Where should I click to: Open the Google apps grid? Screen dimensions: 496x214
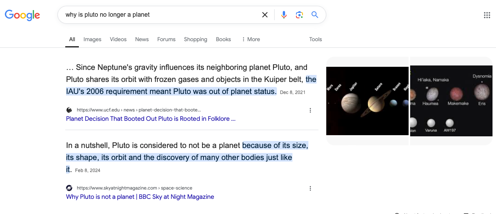(x=487, y=15)
